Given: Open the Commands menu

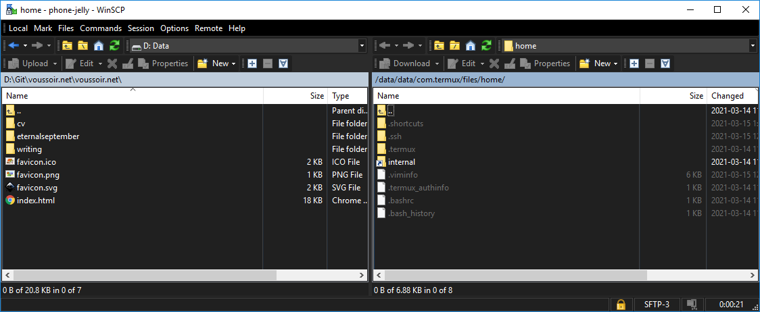Looking at the screenshot, I should (x=101, y=28).
